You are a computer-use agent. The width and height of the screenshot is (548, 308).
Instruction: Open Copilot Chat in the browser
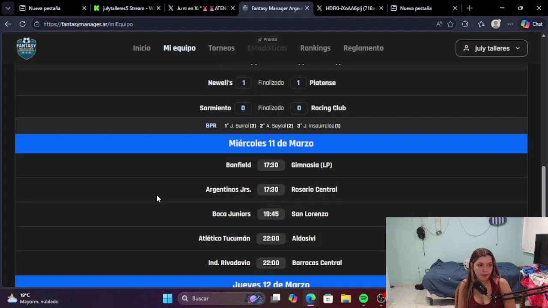tap(532, 24)
